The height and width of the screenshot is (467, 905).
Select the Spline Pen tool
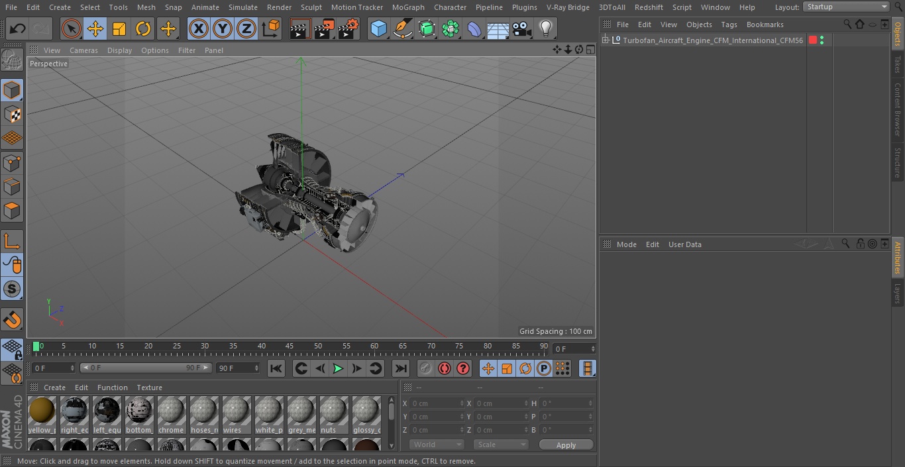[402, 28]
